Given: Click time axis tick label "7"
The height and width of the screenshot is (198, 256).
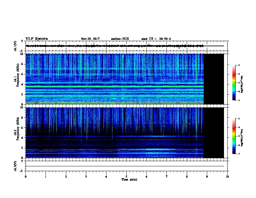Looking at the screenshot, I should 167,176.
